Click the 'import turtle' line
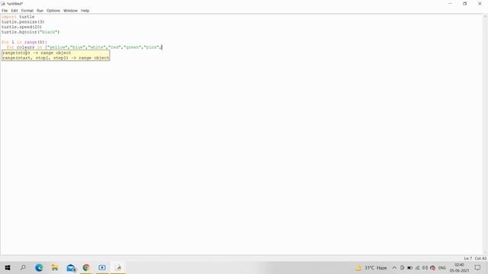This screenshot has width=488, height=274. click(18, 17)
